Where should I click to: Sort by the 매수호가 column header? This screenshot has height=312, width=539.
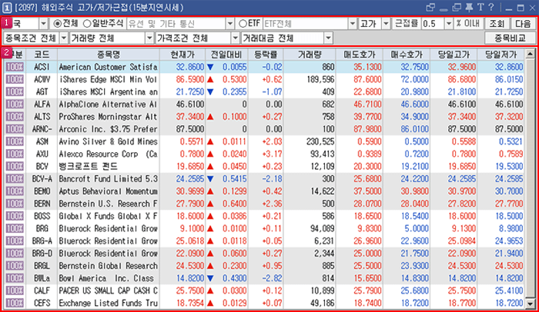[x=407, y=55]
